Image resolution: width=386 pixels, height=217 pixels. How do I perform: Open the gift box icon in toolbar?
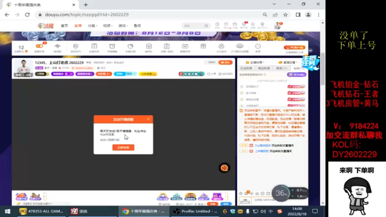click(203, 46)
